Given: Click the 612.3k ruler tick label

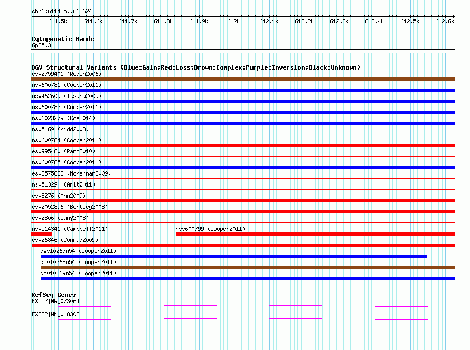Looking at the screenshot, I should [339, 21].
